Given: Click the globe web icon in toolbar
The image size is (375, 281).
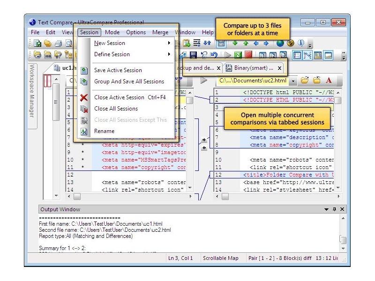Looking at the screenshot, I should tap(280, 43).
